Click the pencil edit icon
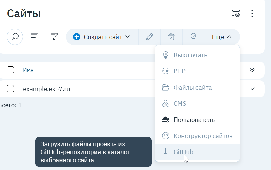Screen dimensions: 271x170 (x=150, y=37)
